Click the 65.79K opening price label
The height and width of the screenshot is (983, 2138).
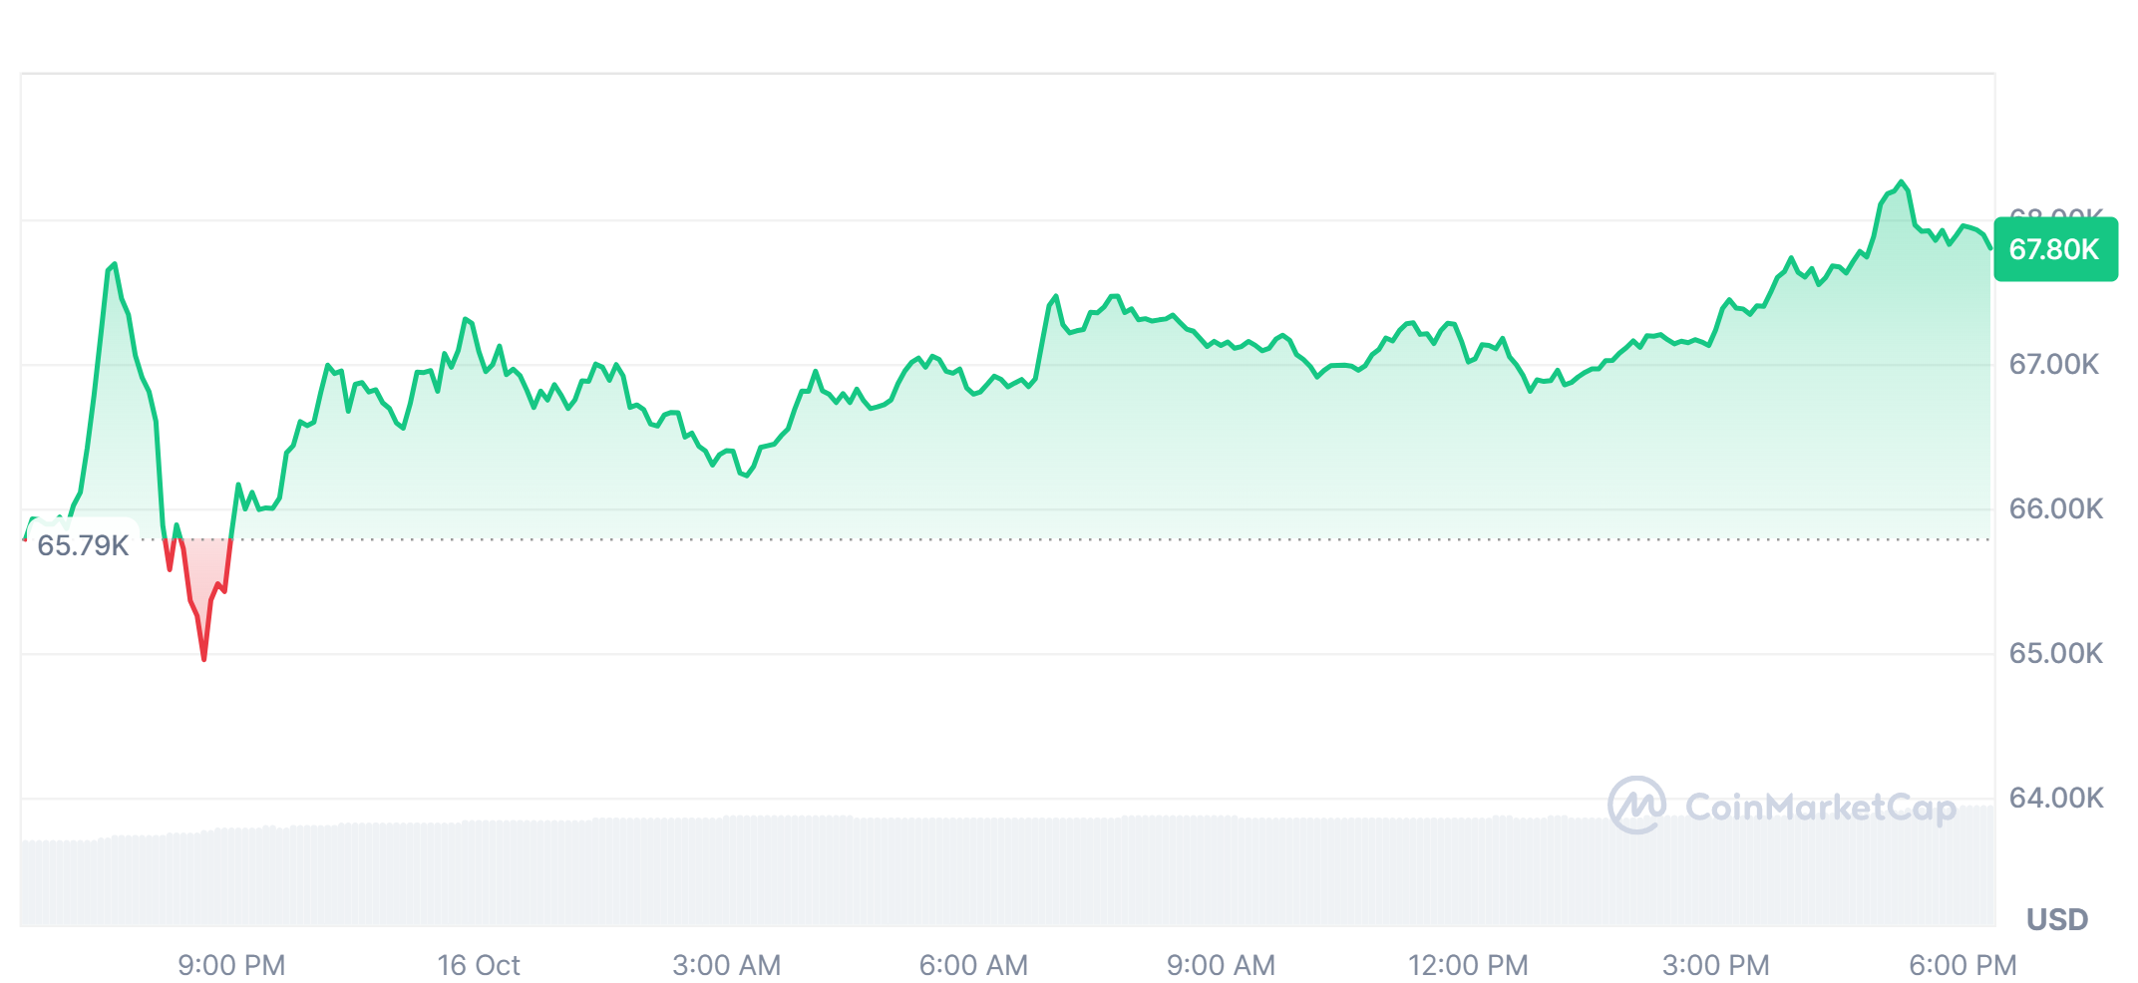83,545
